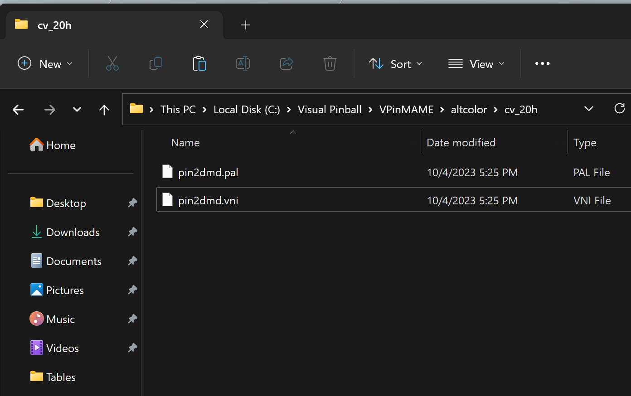Image resolution: width=631 pixels, height=396 pixels.
Task: Expand the View layout dropdown
Action: 476,64
